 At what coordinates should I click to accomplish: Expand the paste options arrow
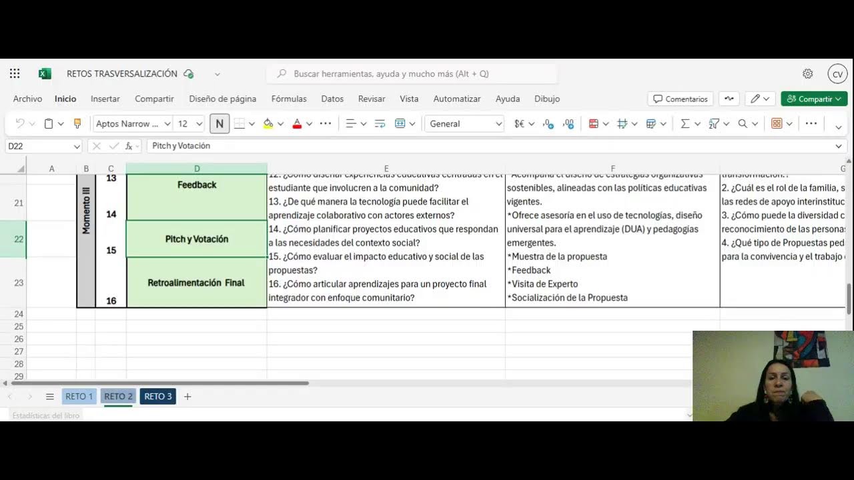[x=61, y=124]
